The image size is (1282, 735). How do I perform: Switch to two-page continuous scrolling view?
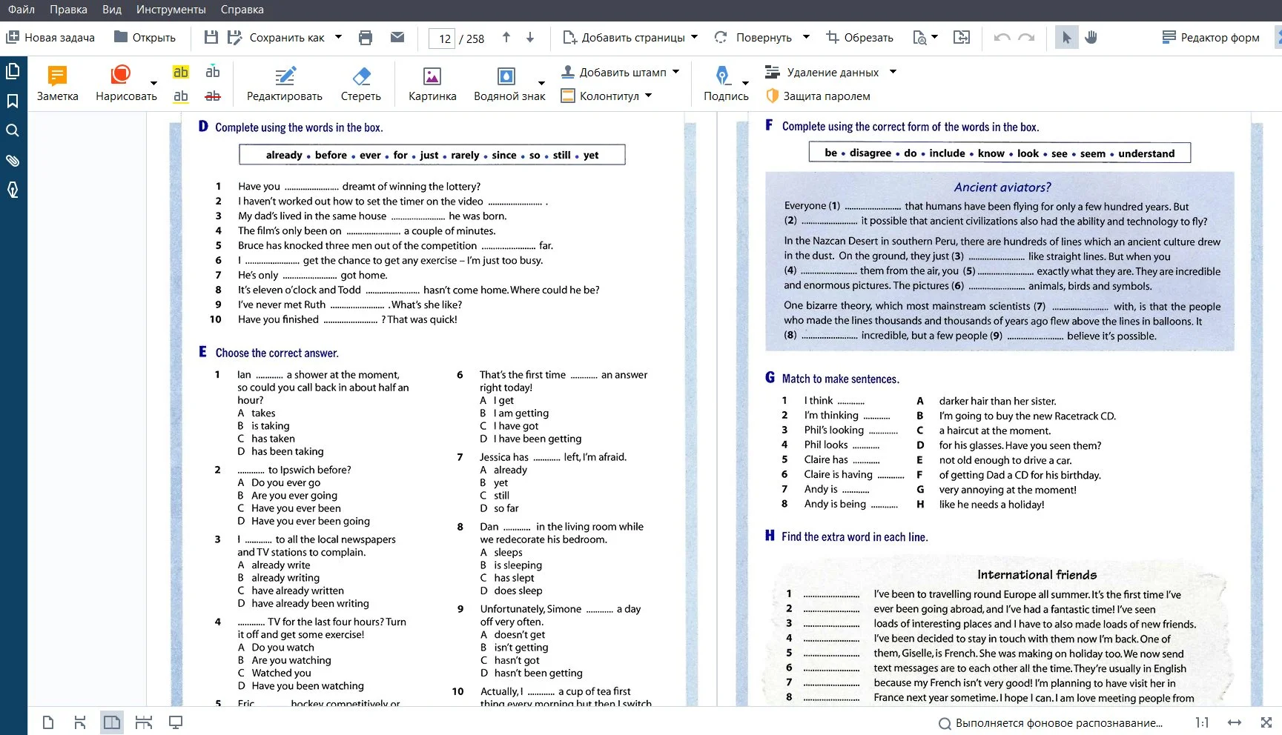click(144, 722)
